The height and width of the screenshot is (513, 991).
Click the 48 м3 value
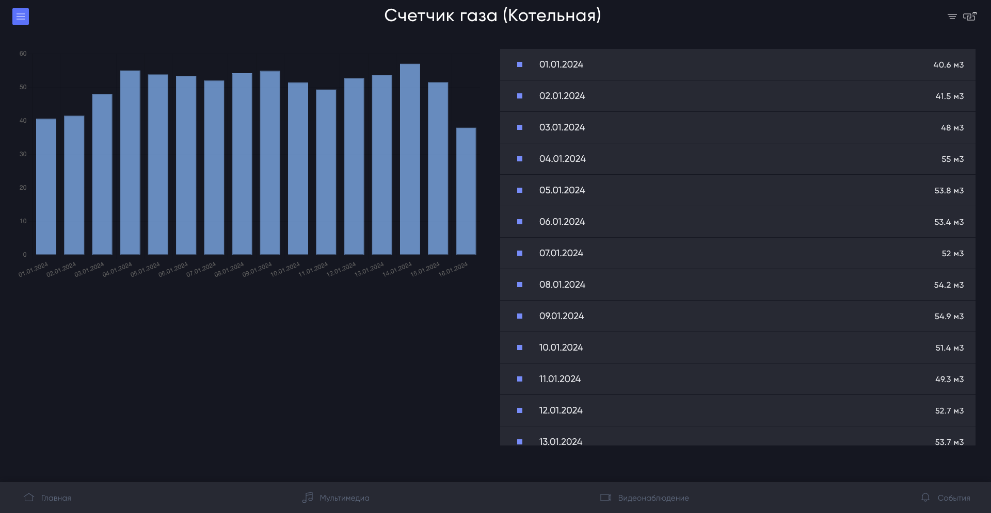point(952,128)
